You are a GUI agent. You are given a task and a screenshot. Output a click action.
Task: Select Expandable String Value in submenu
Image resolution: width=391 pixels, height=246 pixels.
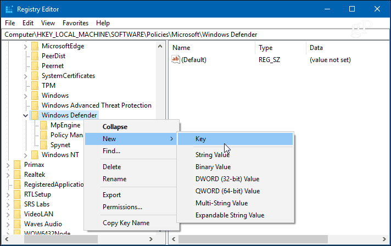236,215
